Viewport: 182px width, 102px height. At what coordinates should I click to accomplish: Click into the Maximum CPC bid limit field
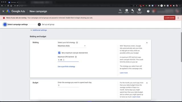coord(68,60)
